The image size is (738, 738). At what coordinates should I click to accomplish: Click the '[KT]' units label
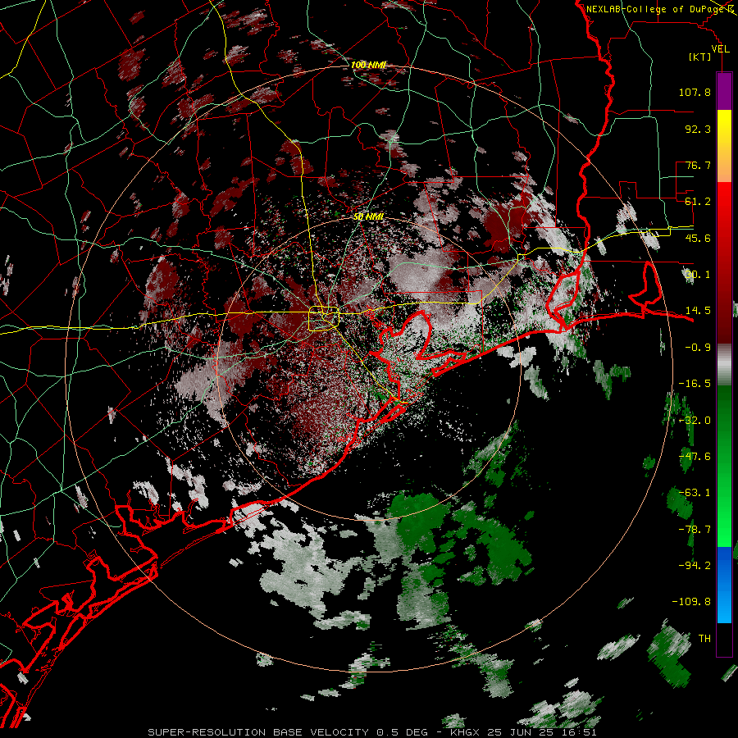pos(700,57)
